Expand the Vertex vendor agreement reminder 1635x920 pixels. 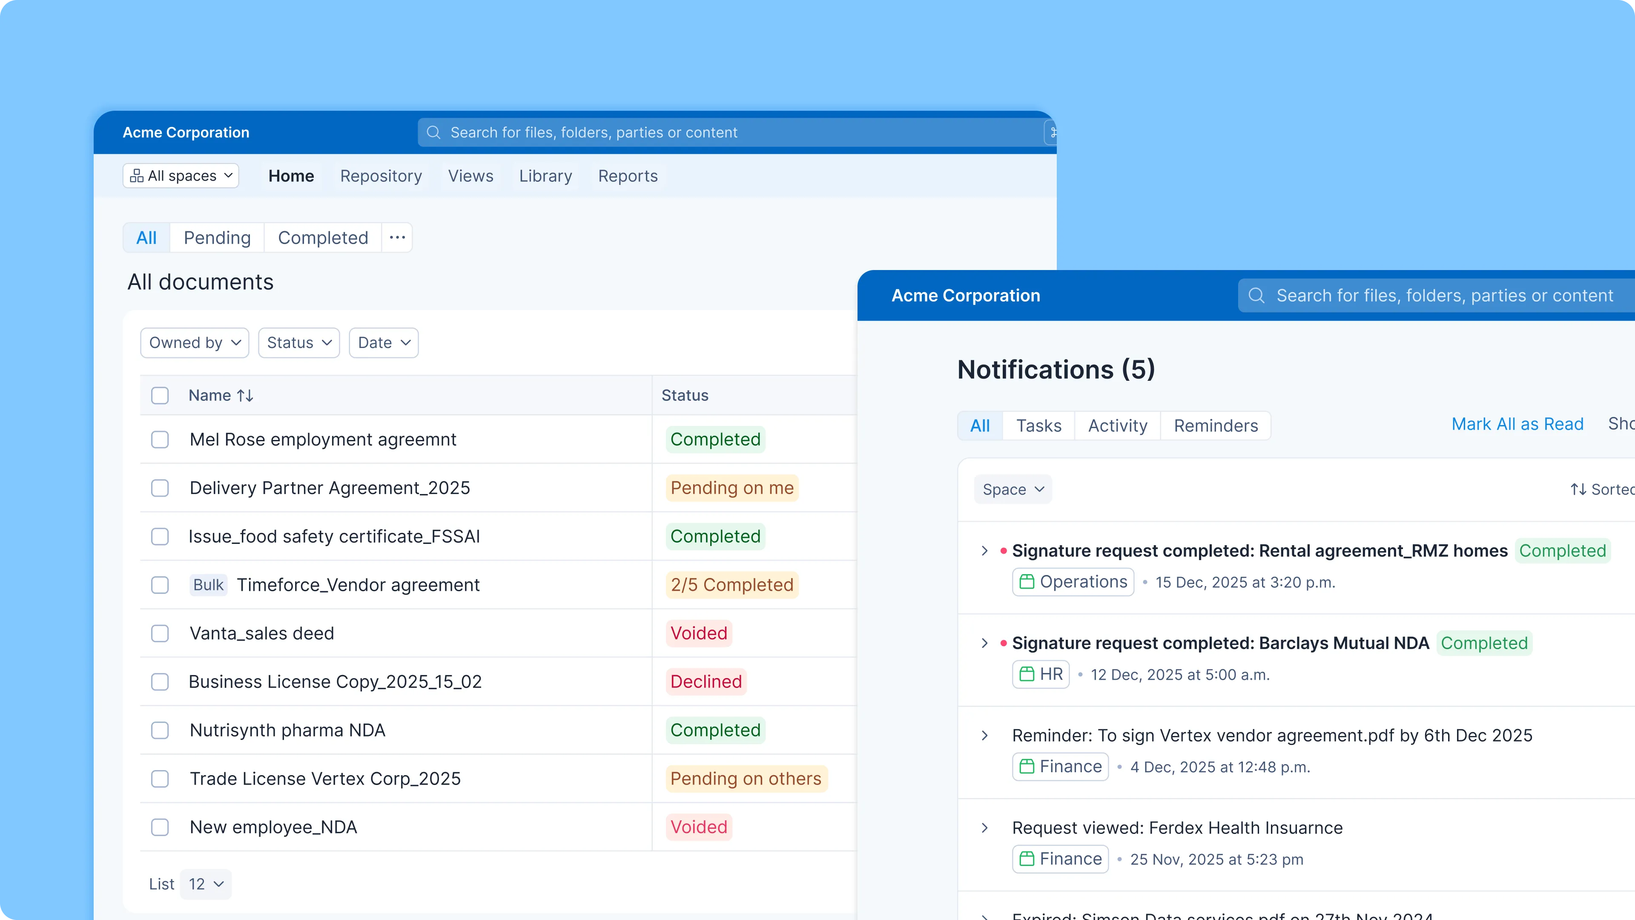pos(985,735)
